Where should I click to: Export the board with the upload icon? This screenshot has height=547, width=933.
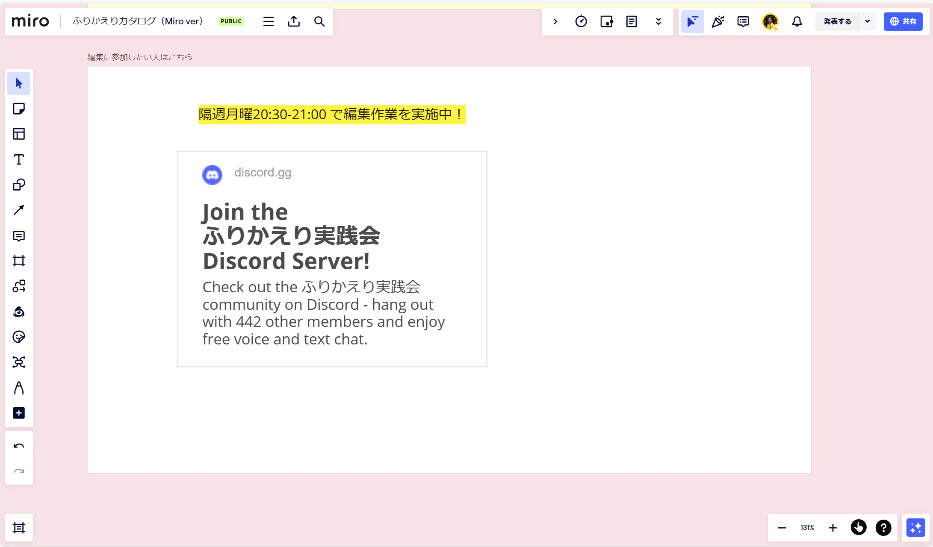pos(294,21)
